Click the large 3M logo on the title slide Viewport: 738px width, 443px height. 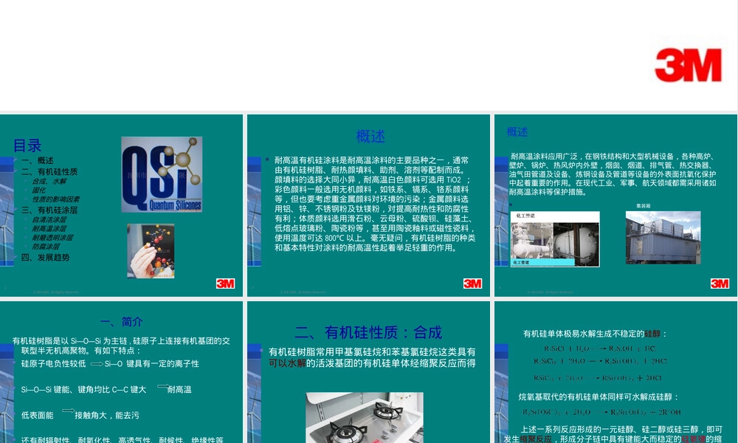pyautogui.click(x=688, y=65)
